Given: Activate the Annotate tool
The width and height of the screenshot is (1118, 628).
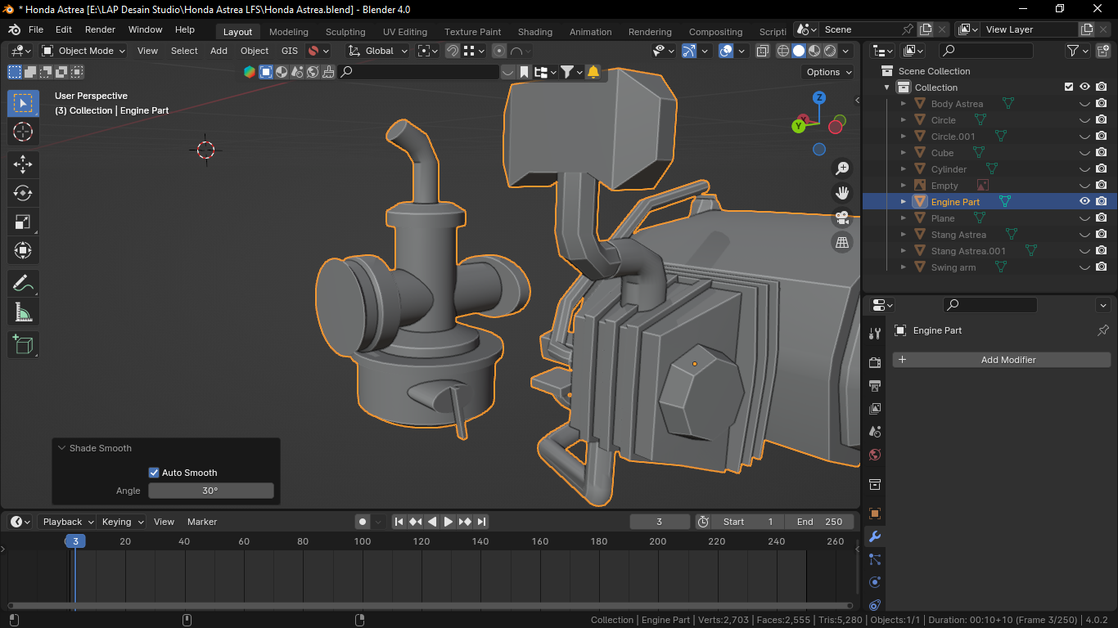Looking at the screenshot, I should click(x=23, y=284).
